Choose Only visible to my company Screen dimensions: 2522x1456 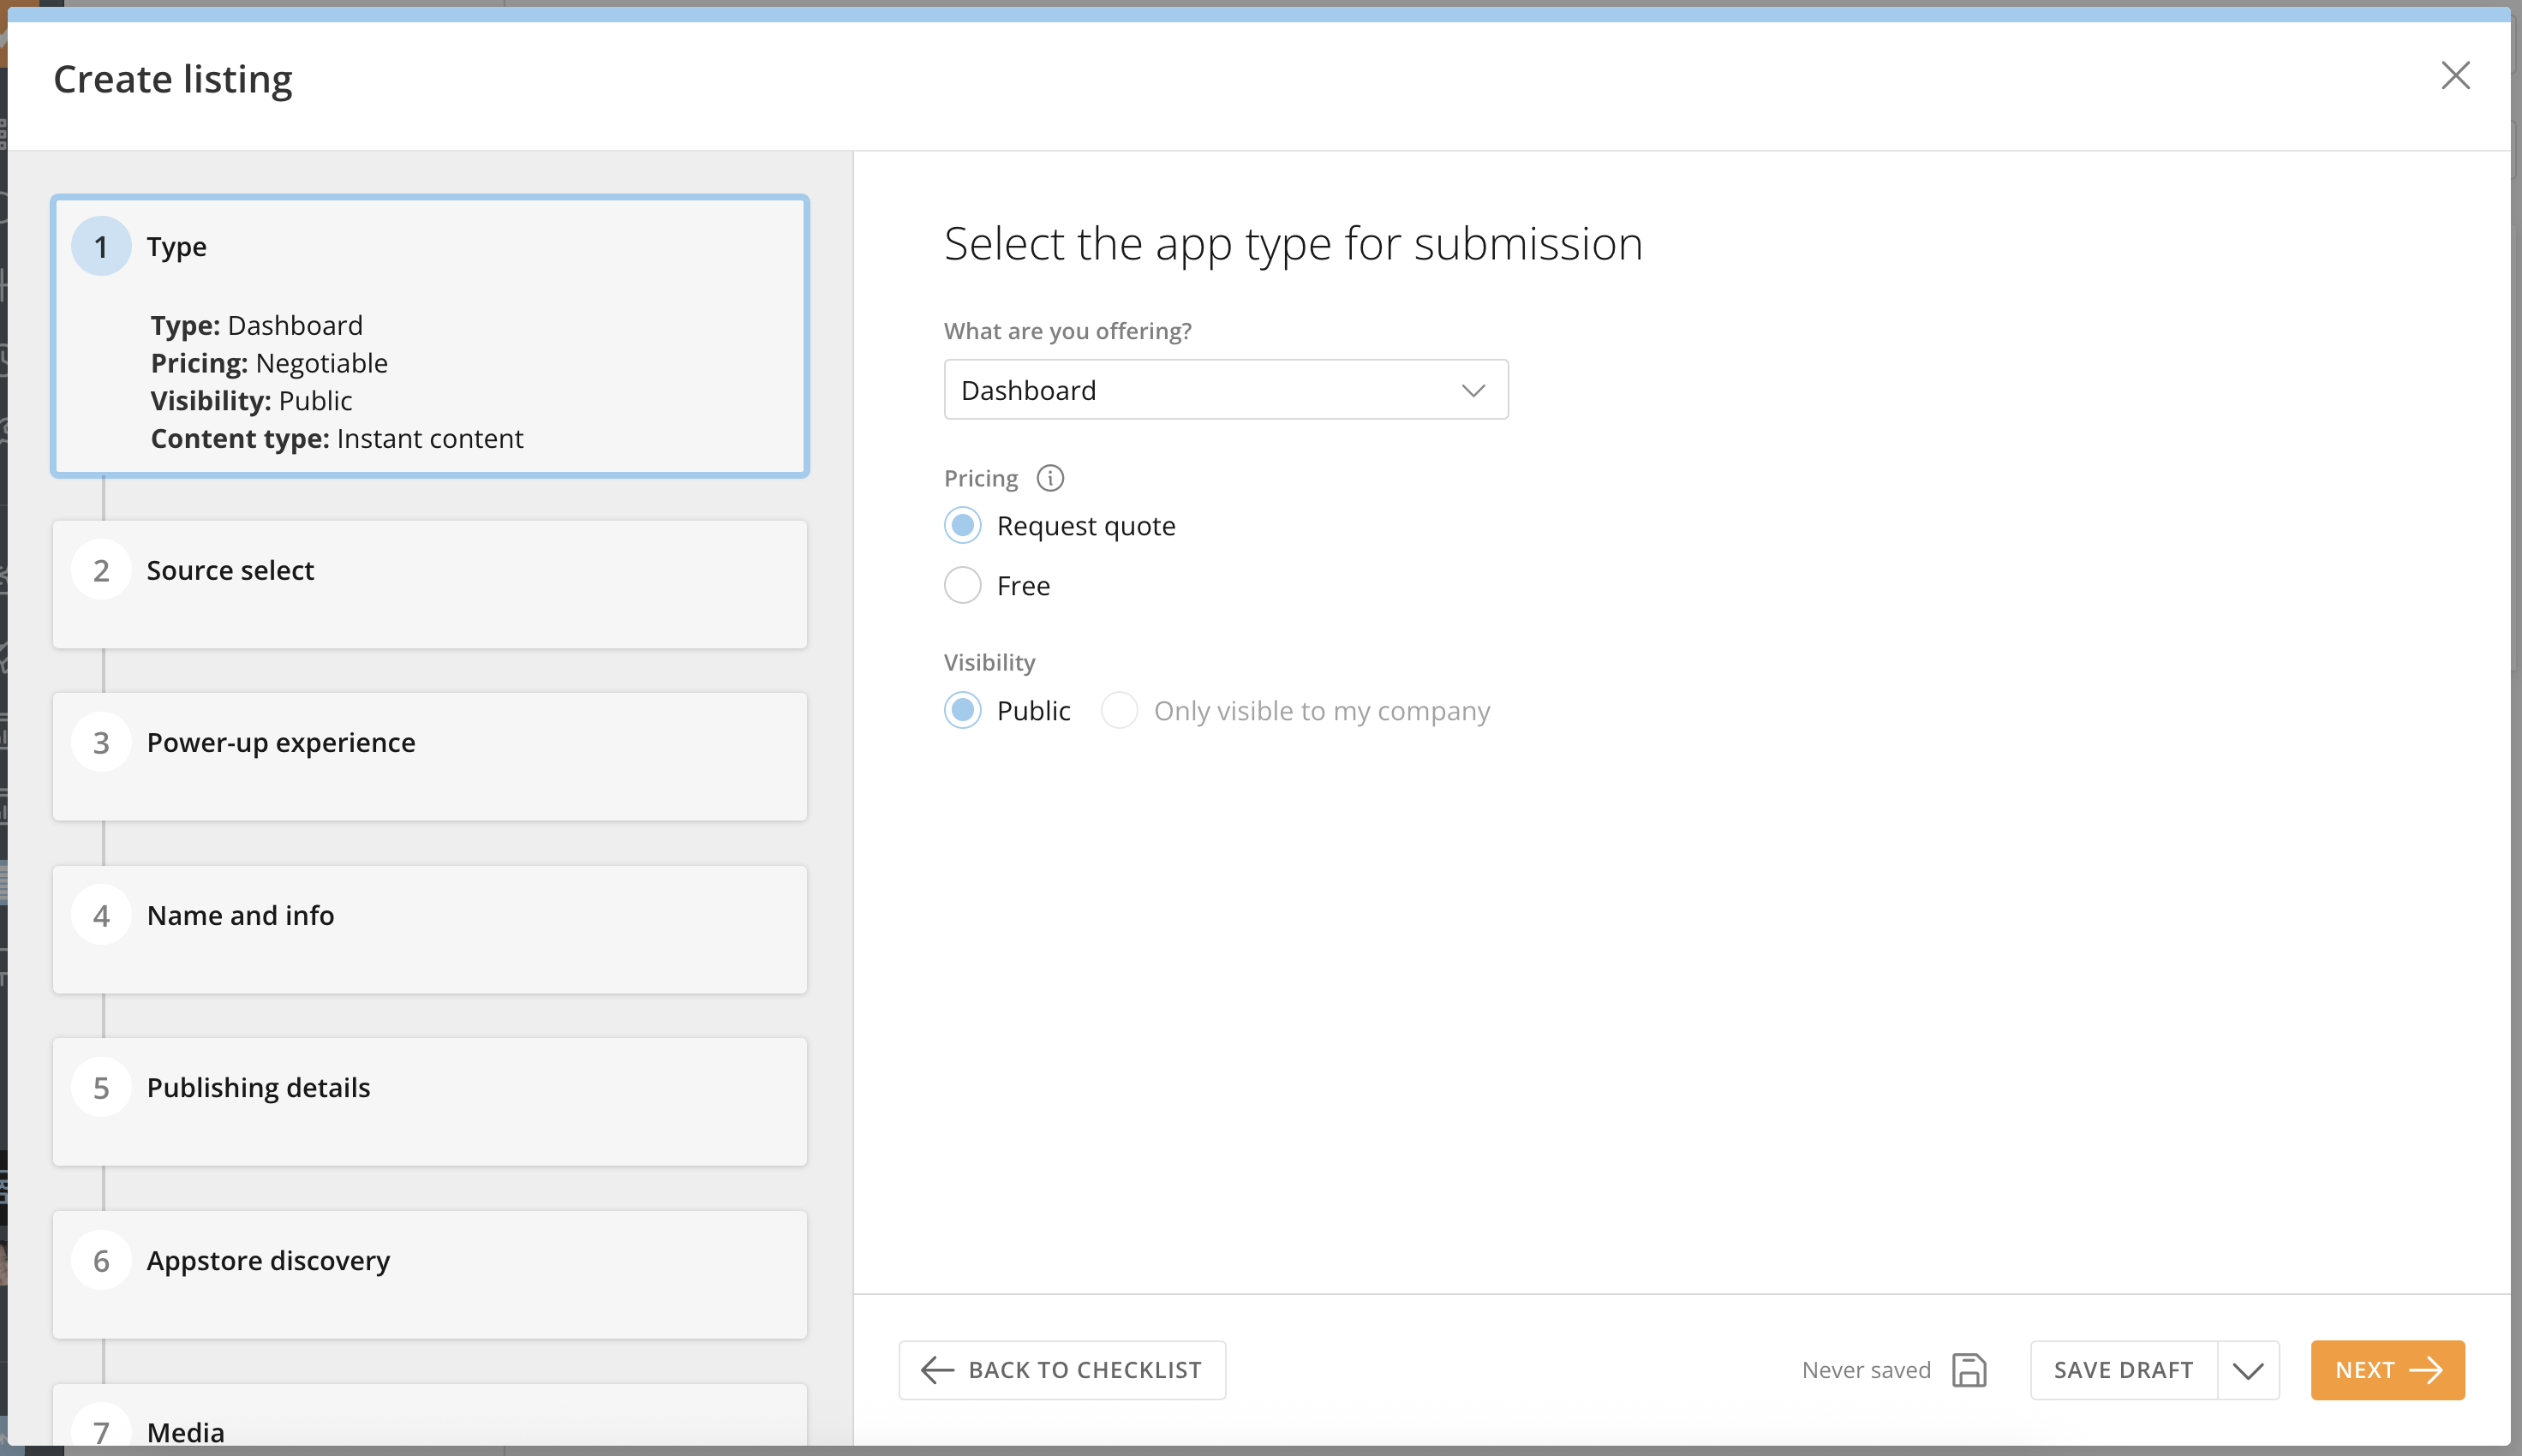(1119, 711)
